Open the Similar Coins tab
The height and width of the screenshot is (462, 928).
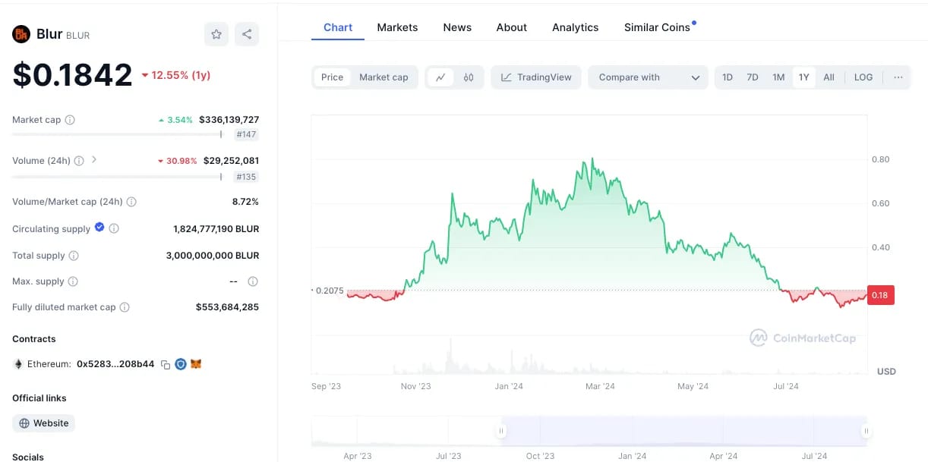click(657, 27)
